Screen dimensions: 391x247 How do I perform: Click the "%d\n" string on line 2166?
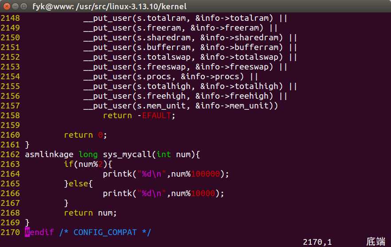152,193
